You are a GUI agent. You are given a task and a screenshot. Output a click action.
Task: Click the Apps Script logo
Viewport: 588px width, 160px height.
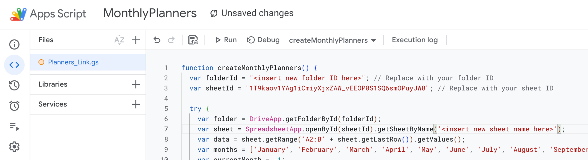(x=18, y=14)
